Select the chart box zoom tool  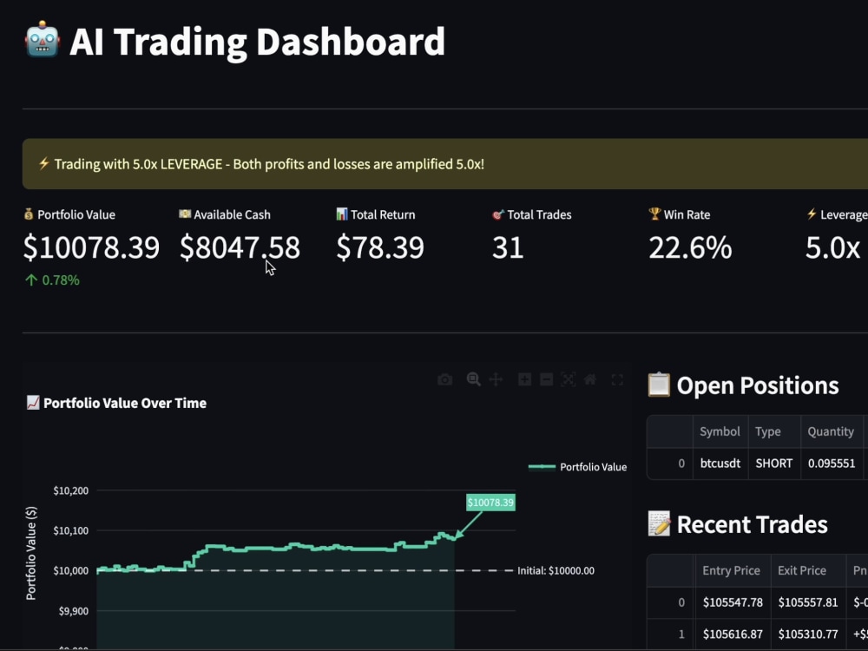pyautogui.click(x=473, y=379)
